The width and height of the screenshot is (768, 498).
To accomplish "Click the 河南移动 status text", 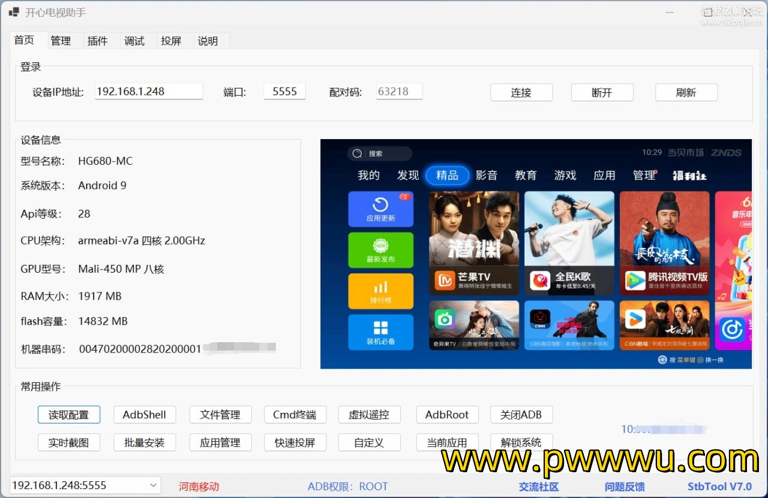I will point(199,487).
